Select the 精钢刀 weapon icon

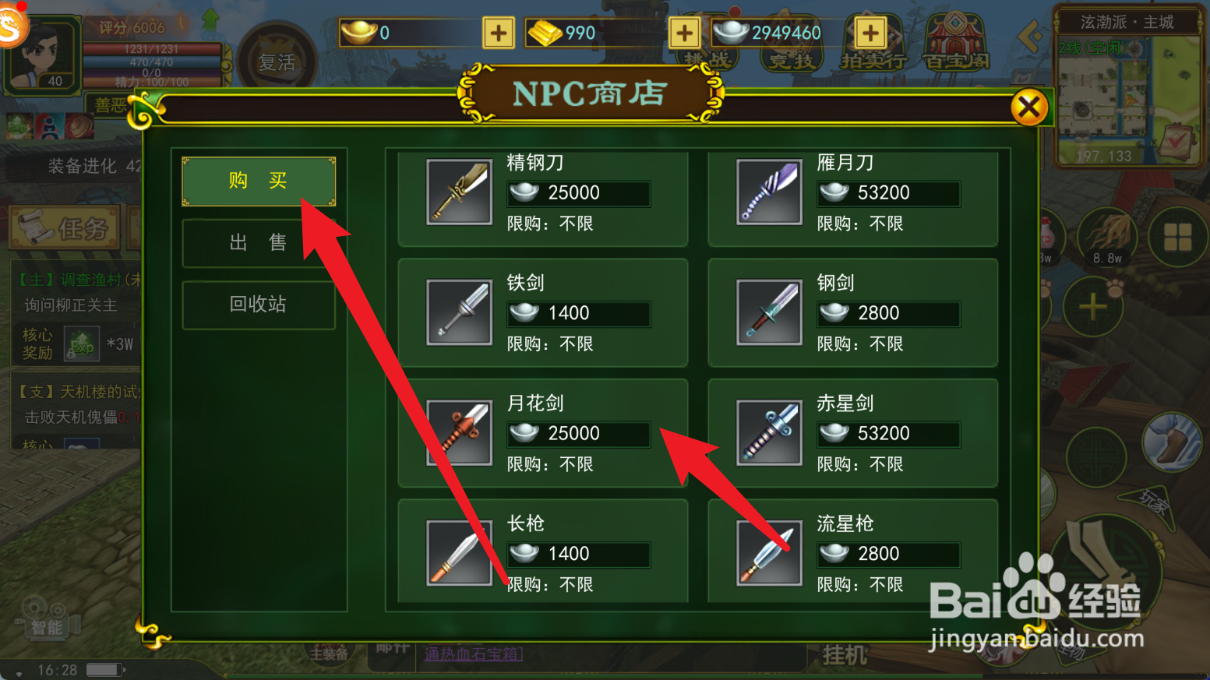pos(460,192)
